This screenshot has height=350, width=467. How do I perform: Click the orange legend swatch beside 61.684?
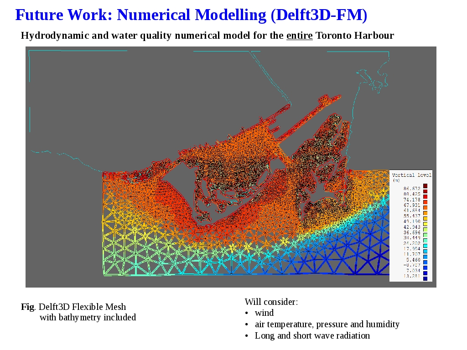coord(425,208)
